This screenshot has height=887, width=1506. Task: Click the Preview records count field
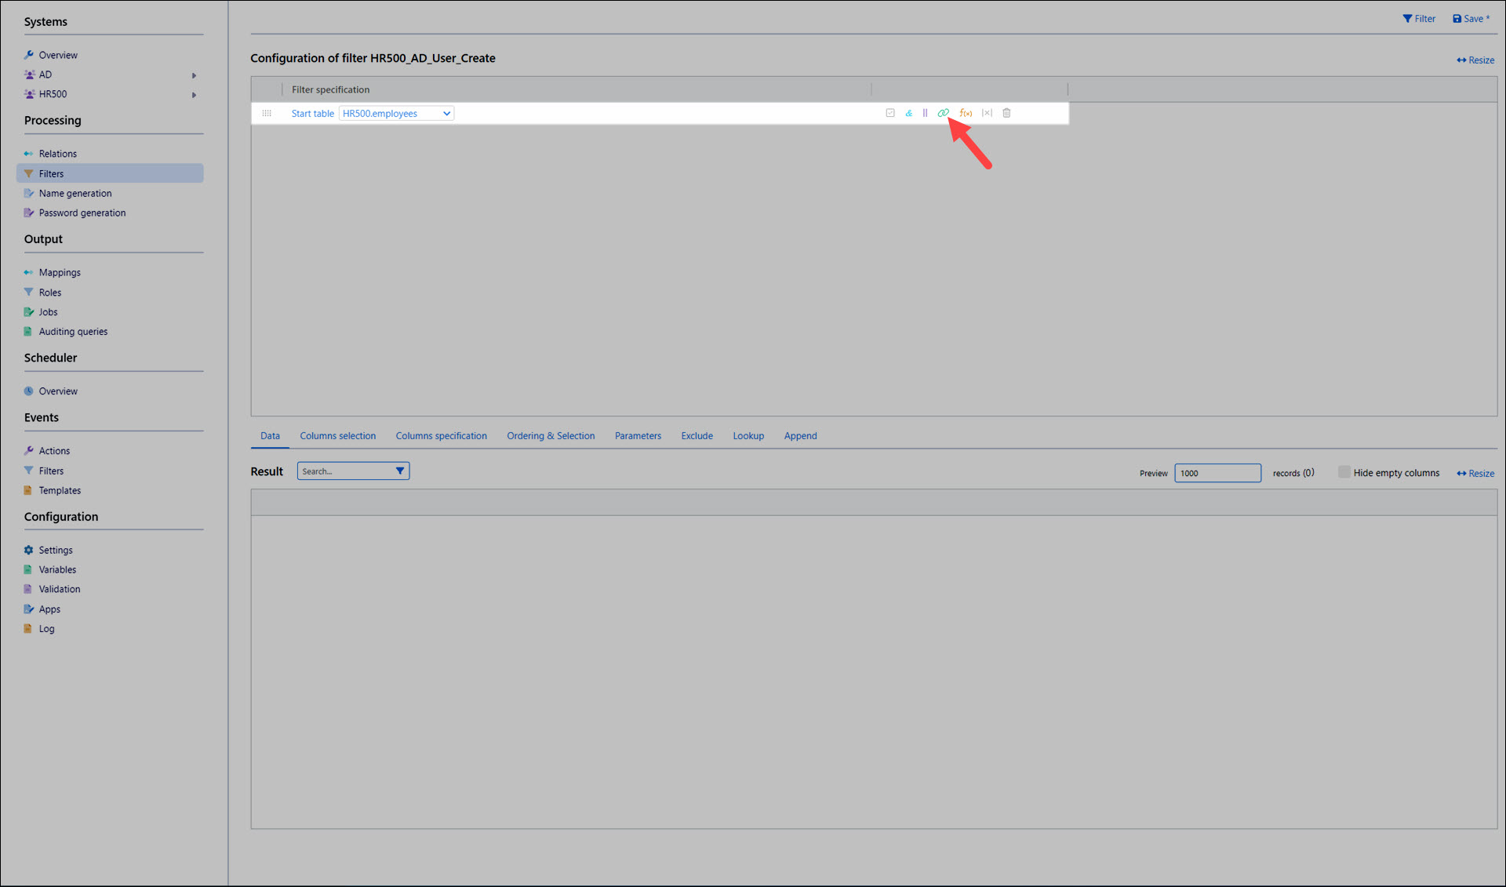[x=1217, y=473]
